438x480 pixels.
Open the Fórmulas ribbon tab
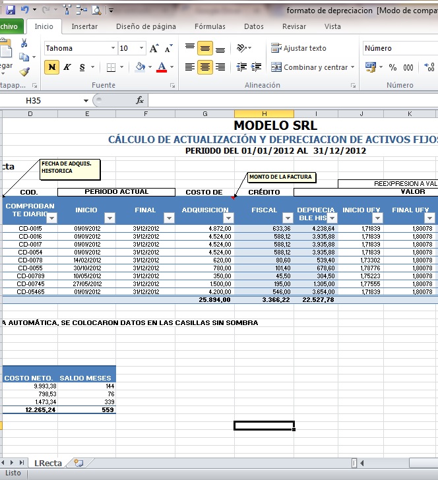210,26
